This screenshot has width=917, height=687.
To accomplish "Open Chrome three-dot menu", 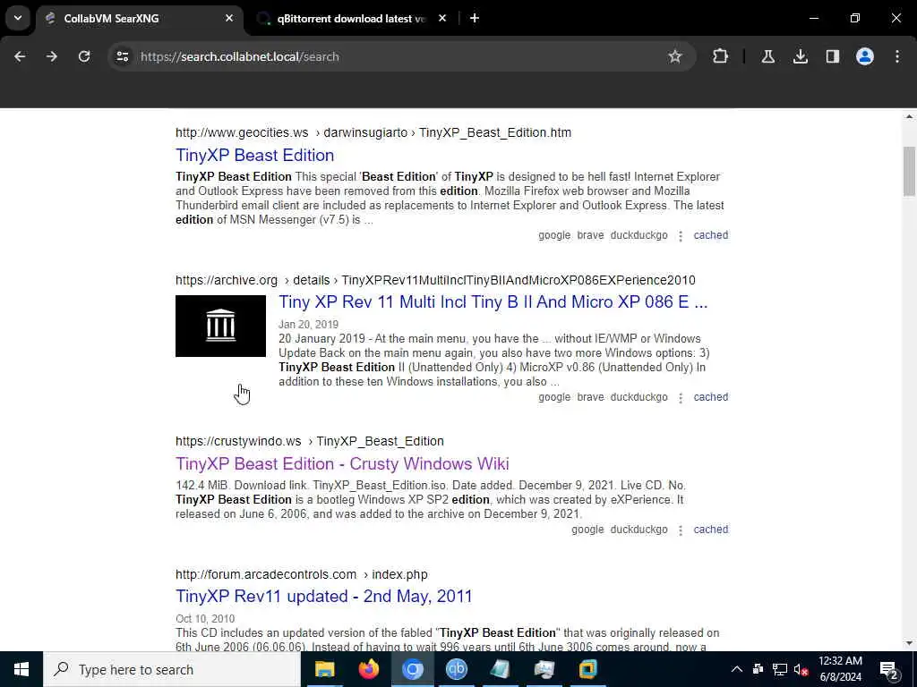I will [897, 56].
